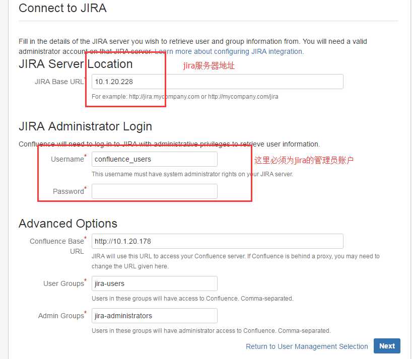
Task: Open Return to User Management Selection link
Action: [x=307, y=346]
